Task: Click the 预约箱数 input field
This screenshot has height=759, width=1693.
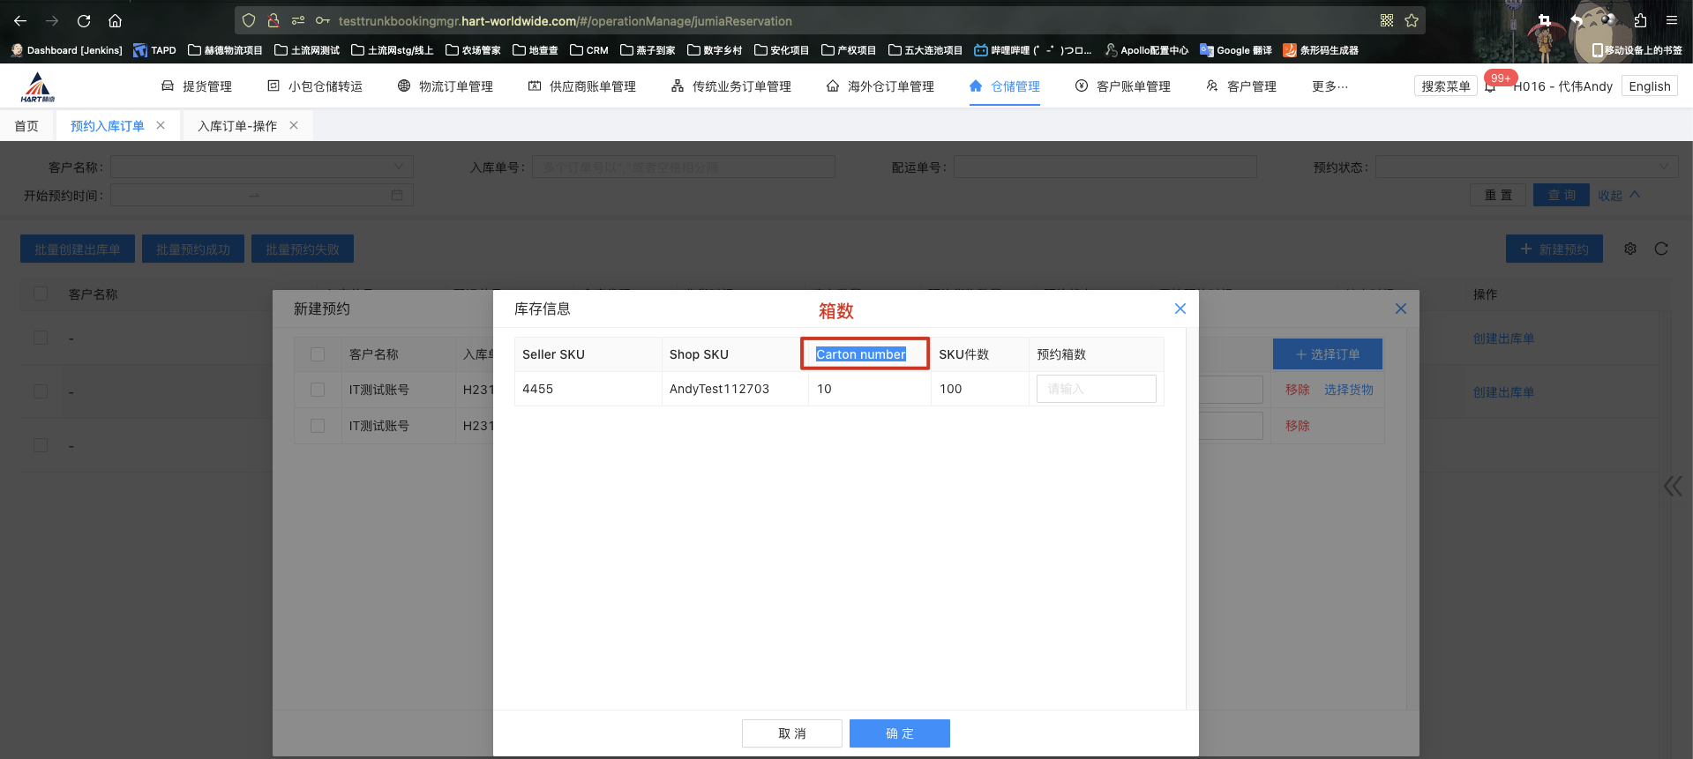Action: click(1096, 389)
